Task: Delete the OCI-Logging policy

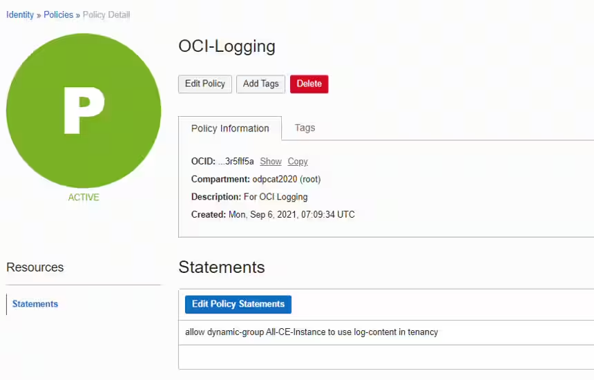Action: pos(309,84)
